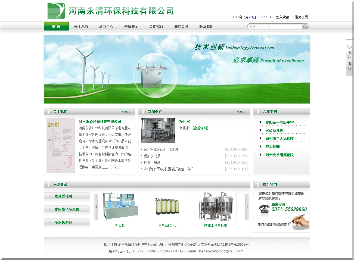Open news article 爱护水资源
Image resolution: width=354 pixels, height=260 pixels.
click(152, 156)
